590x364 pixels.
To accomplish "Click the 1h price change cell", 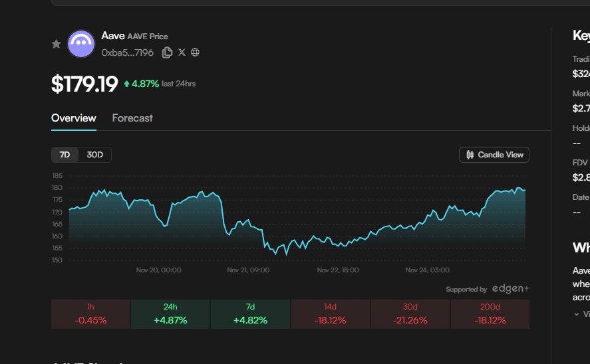I will point(90,314).
